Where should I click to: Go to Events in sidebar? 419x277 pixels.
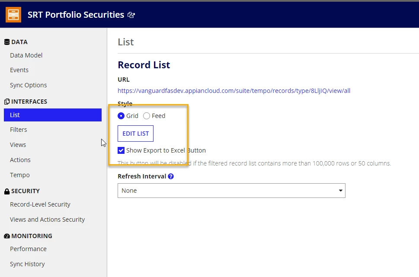point(19,70)
